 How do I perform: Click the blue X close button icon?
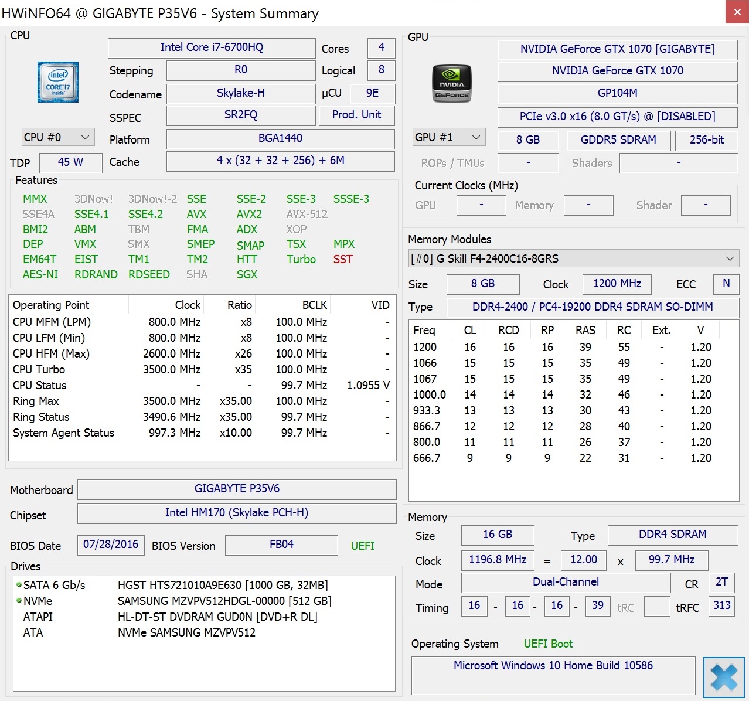click(x=724, y=678)
